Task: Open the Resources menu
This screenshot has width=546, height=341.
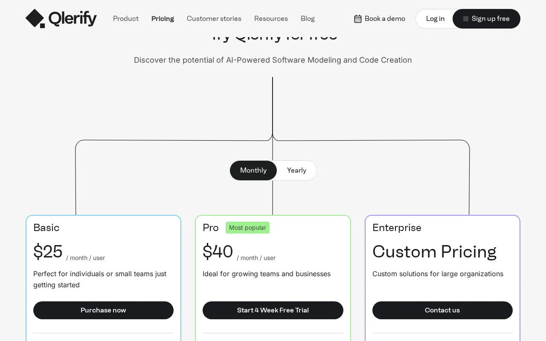Action: click(271, 19)
